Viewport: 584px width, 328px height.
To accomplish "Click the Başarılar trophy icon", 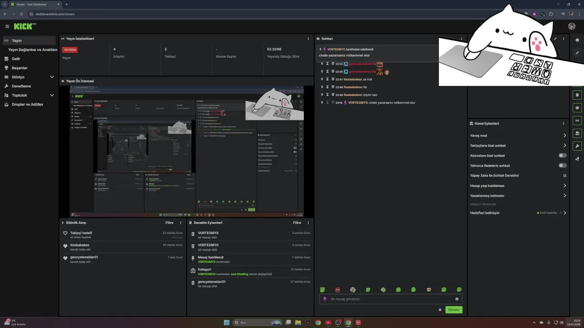I will (x=6, y=68).
